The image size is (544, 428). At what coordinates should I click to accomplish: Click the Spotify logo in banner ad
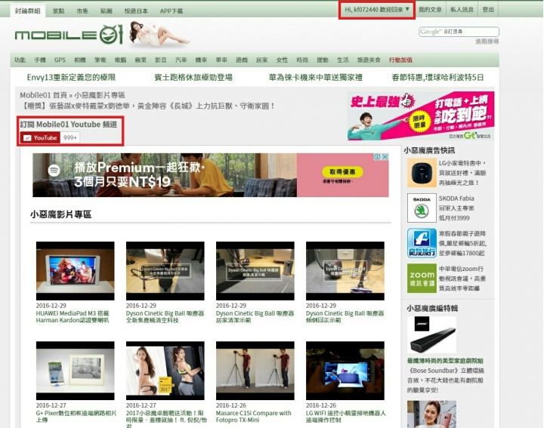[x=54, y=170]
